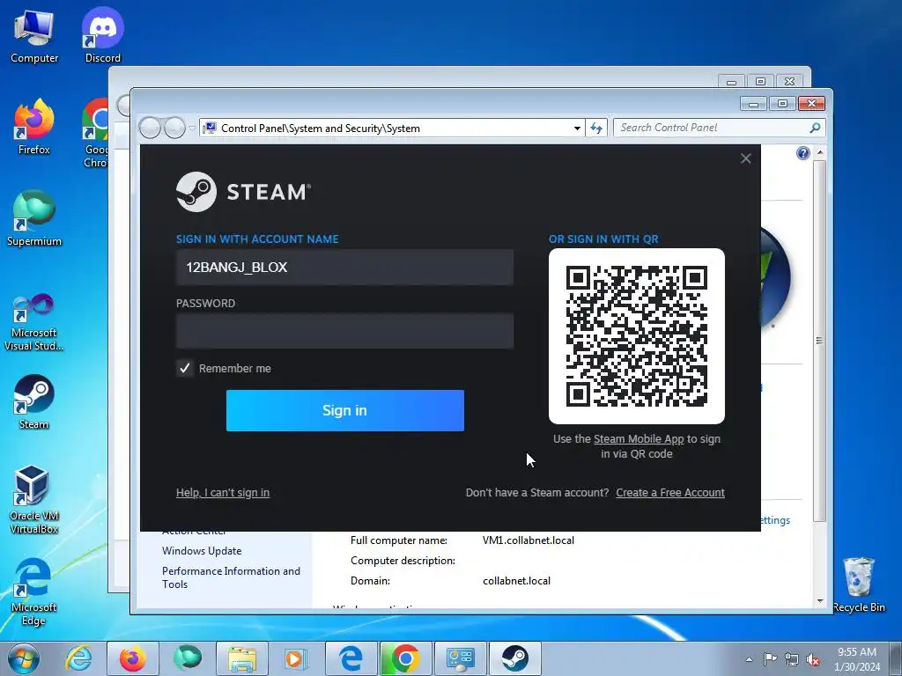The image size is (902, 676).
Task: Launch Steam from the desktop shortcut
Action: coord(34,402)
